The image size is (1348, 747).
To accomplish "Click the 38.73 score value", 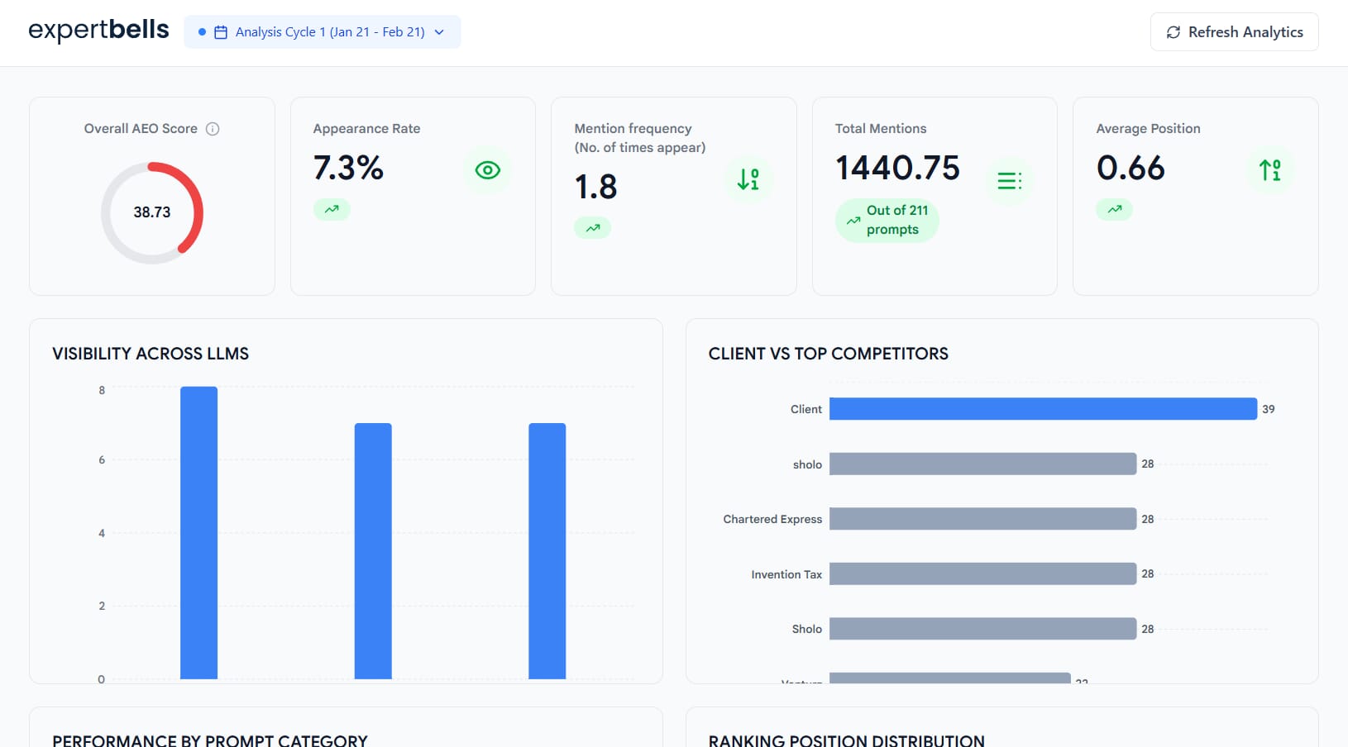I will click(152, 212).
